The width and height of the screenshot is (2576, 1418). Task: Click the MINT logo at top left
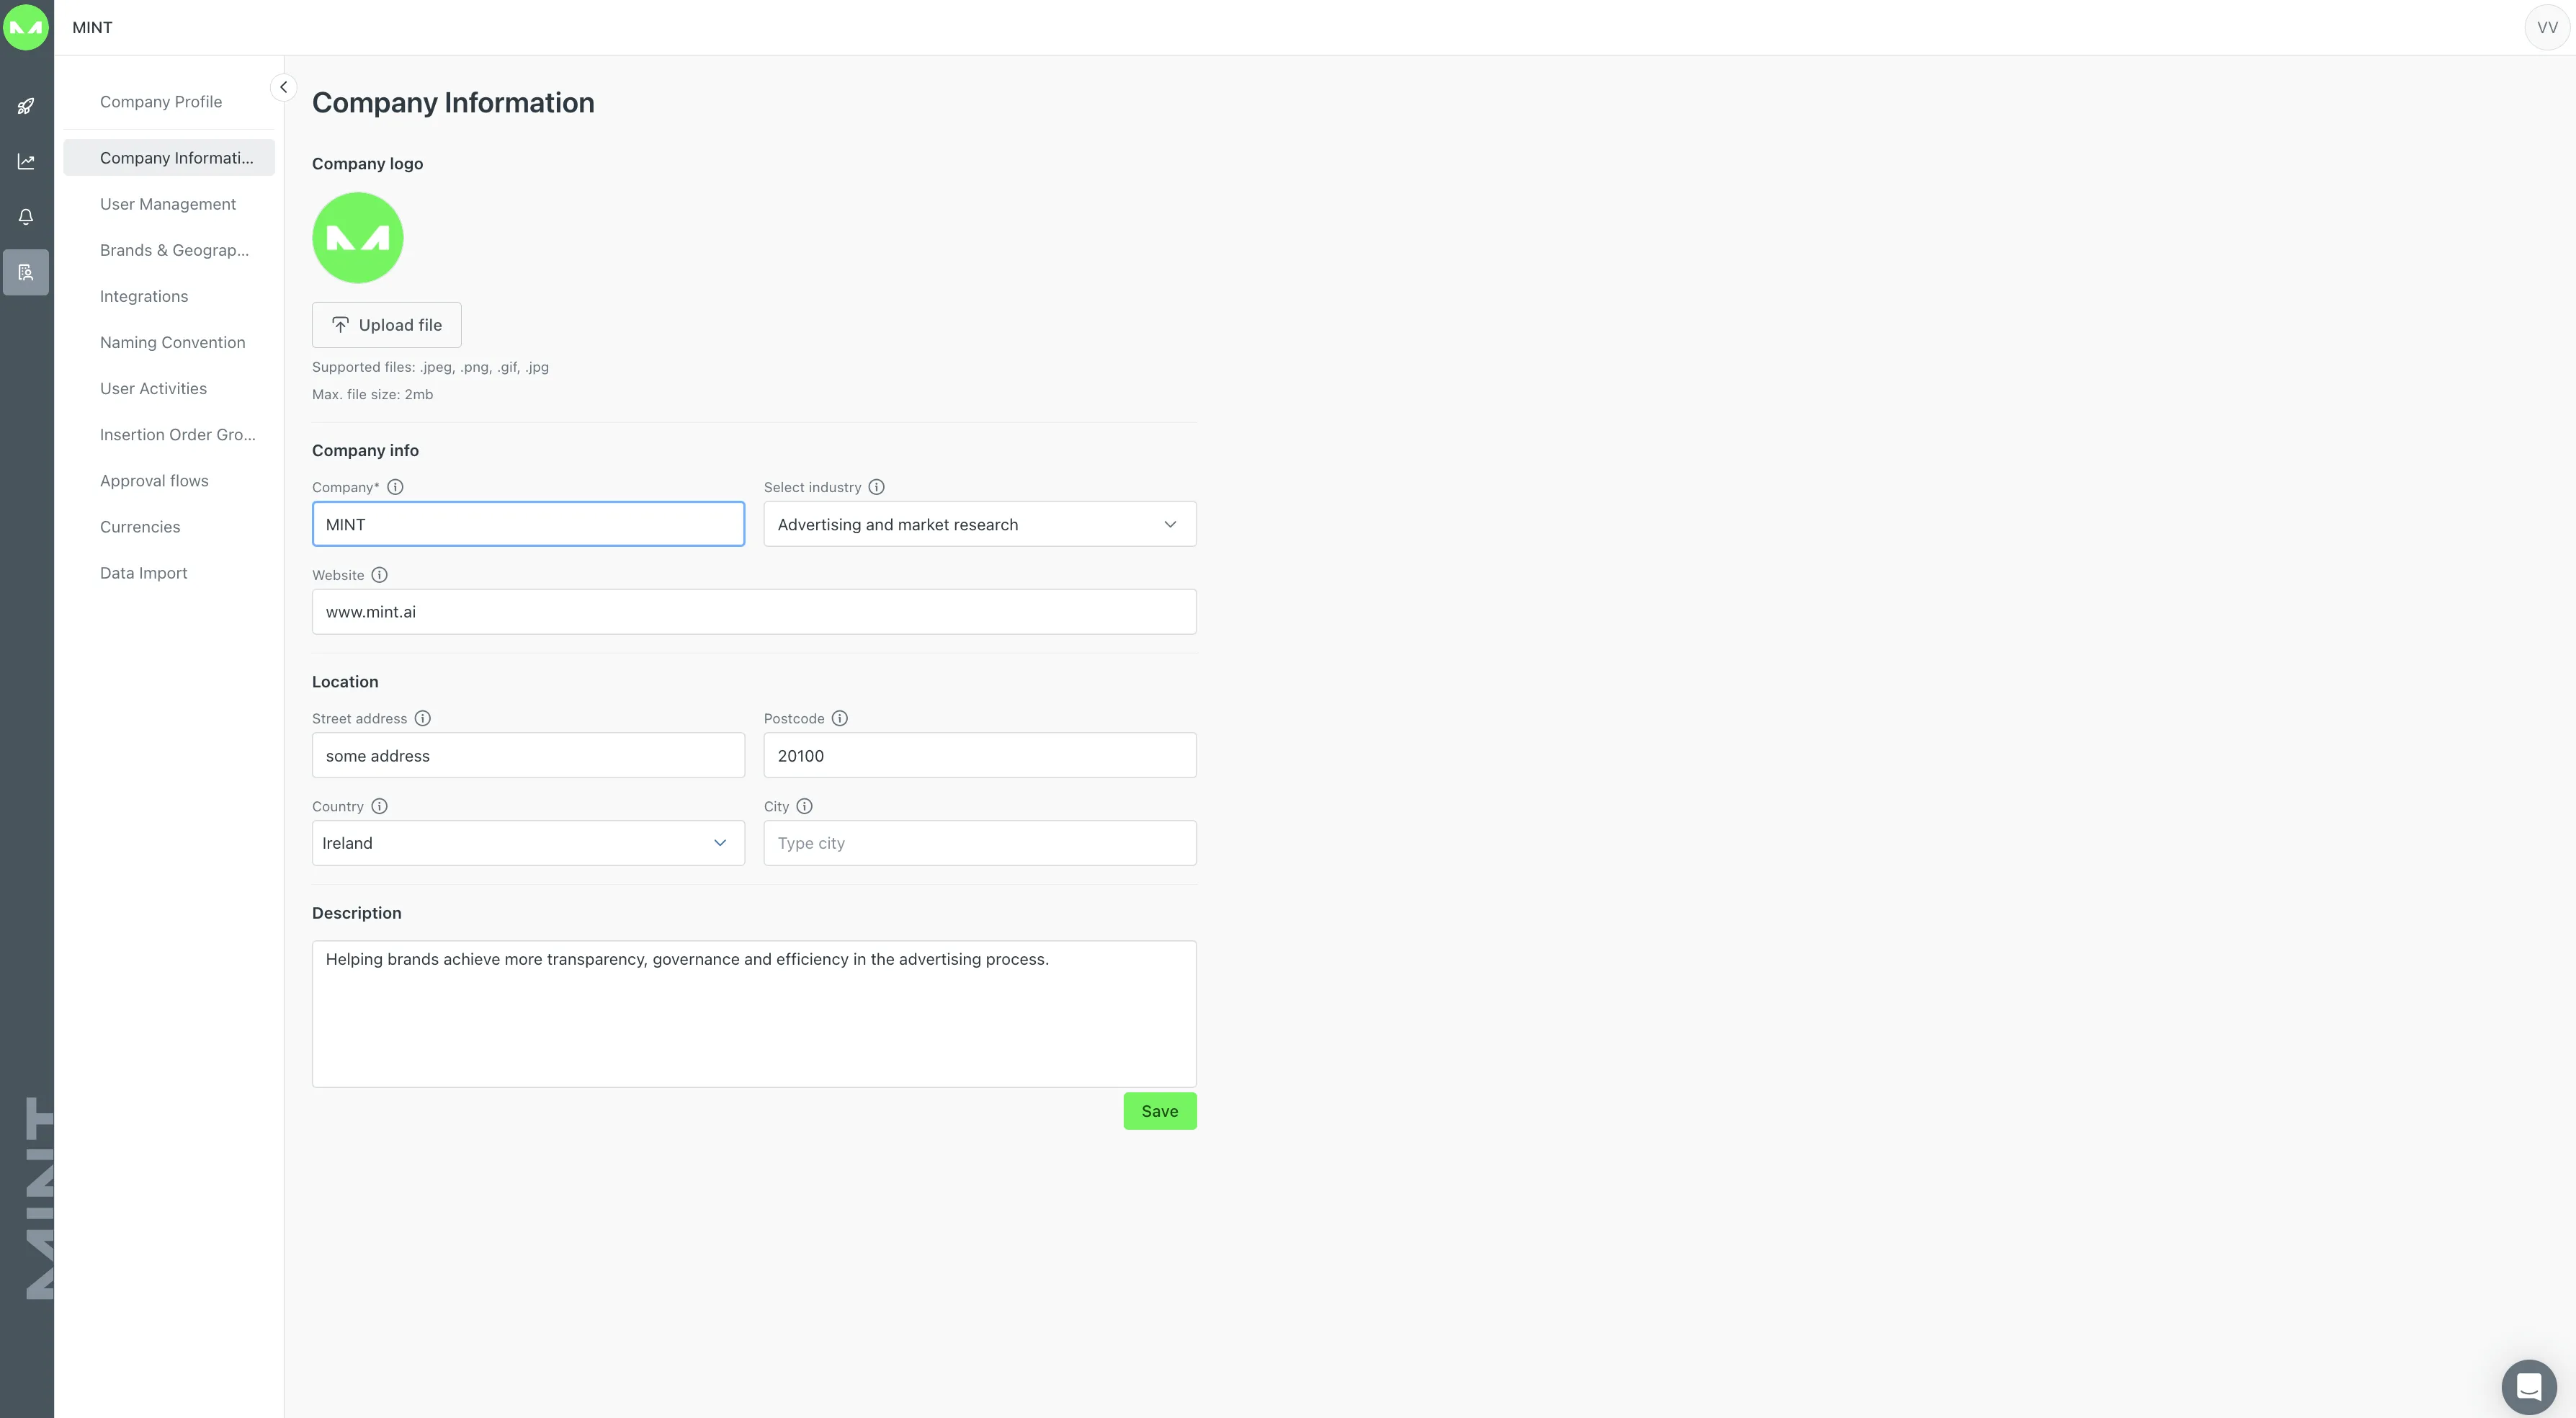pyautogui.click(x=26, y=27)
